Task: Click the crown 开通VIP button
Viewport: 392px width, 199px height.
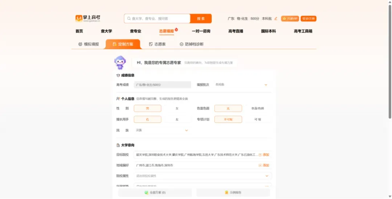Action: (290, 19)
